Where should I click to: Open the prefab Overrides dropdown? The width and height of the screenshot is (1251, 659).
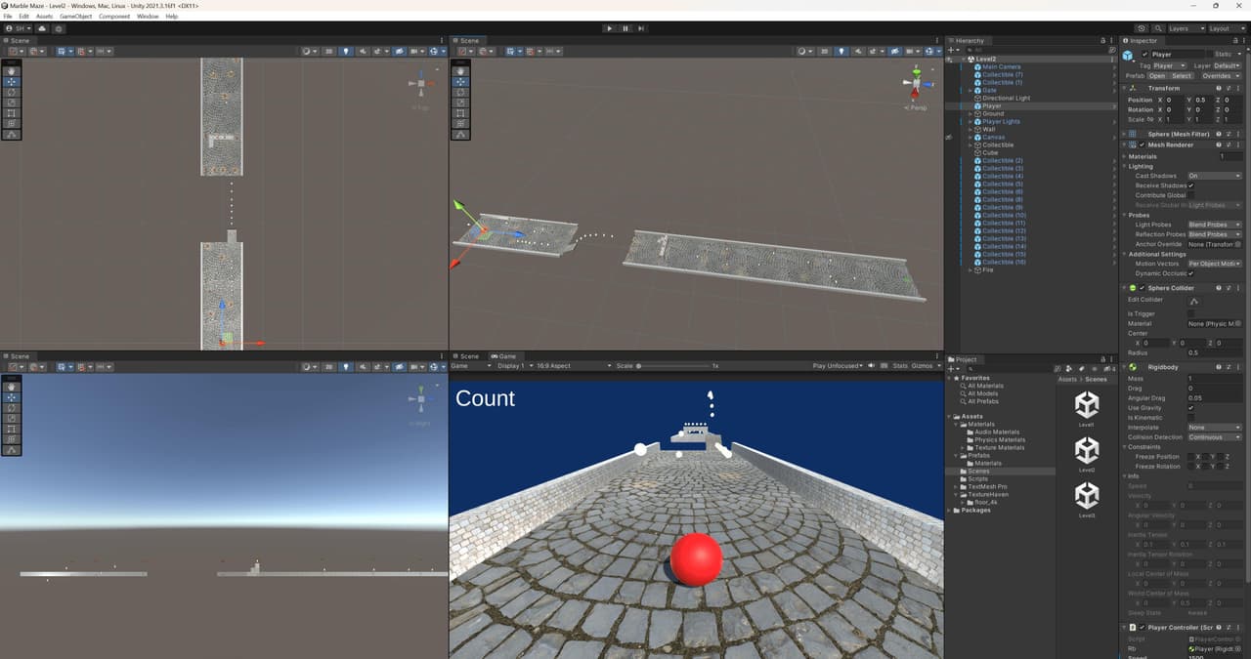click(1222, 75)
